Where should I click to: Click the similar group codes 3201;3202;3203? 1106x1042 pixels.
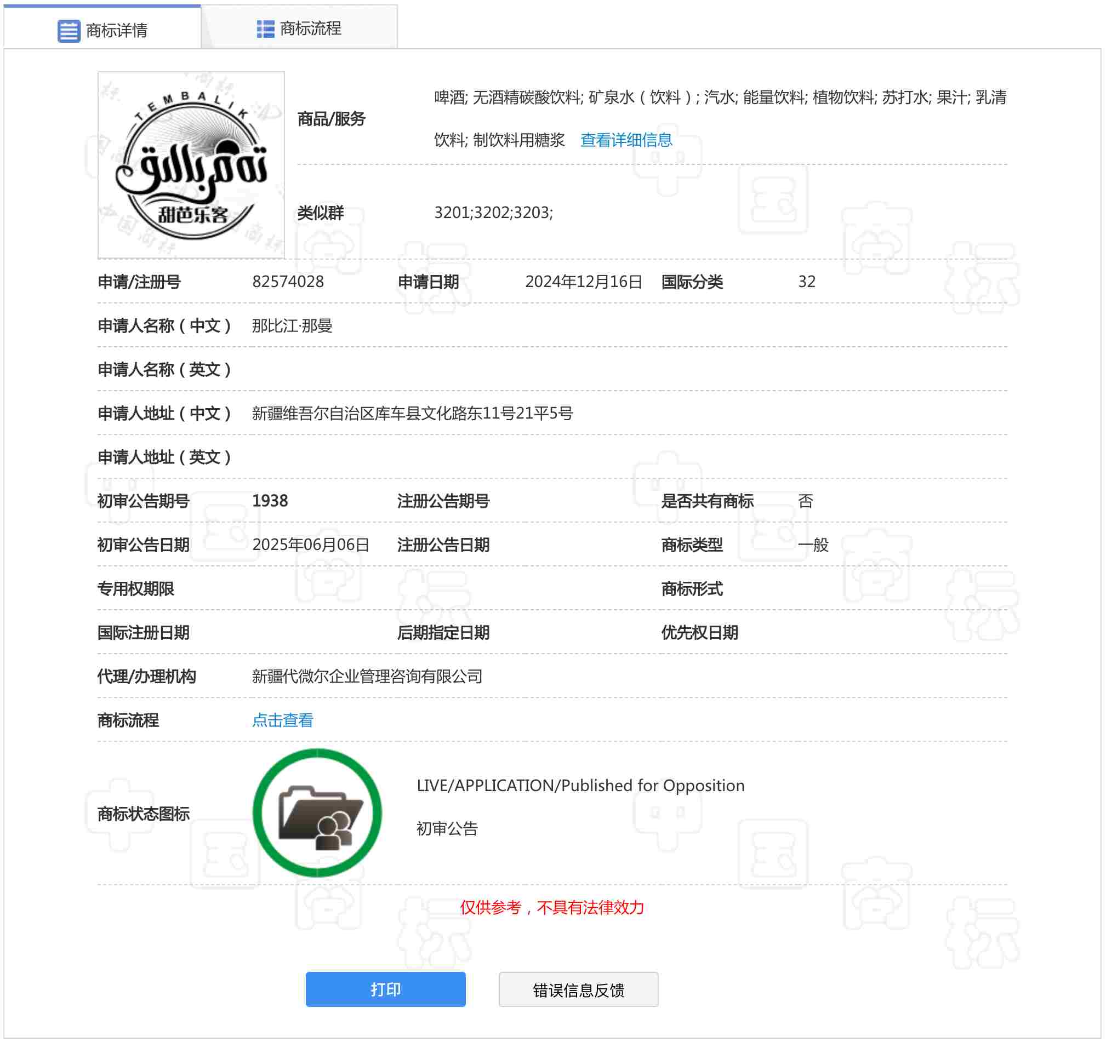point(493,213)
